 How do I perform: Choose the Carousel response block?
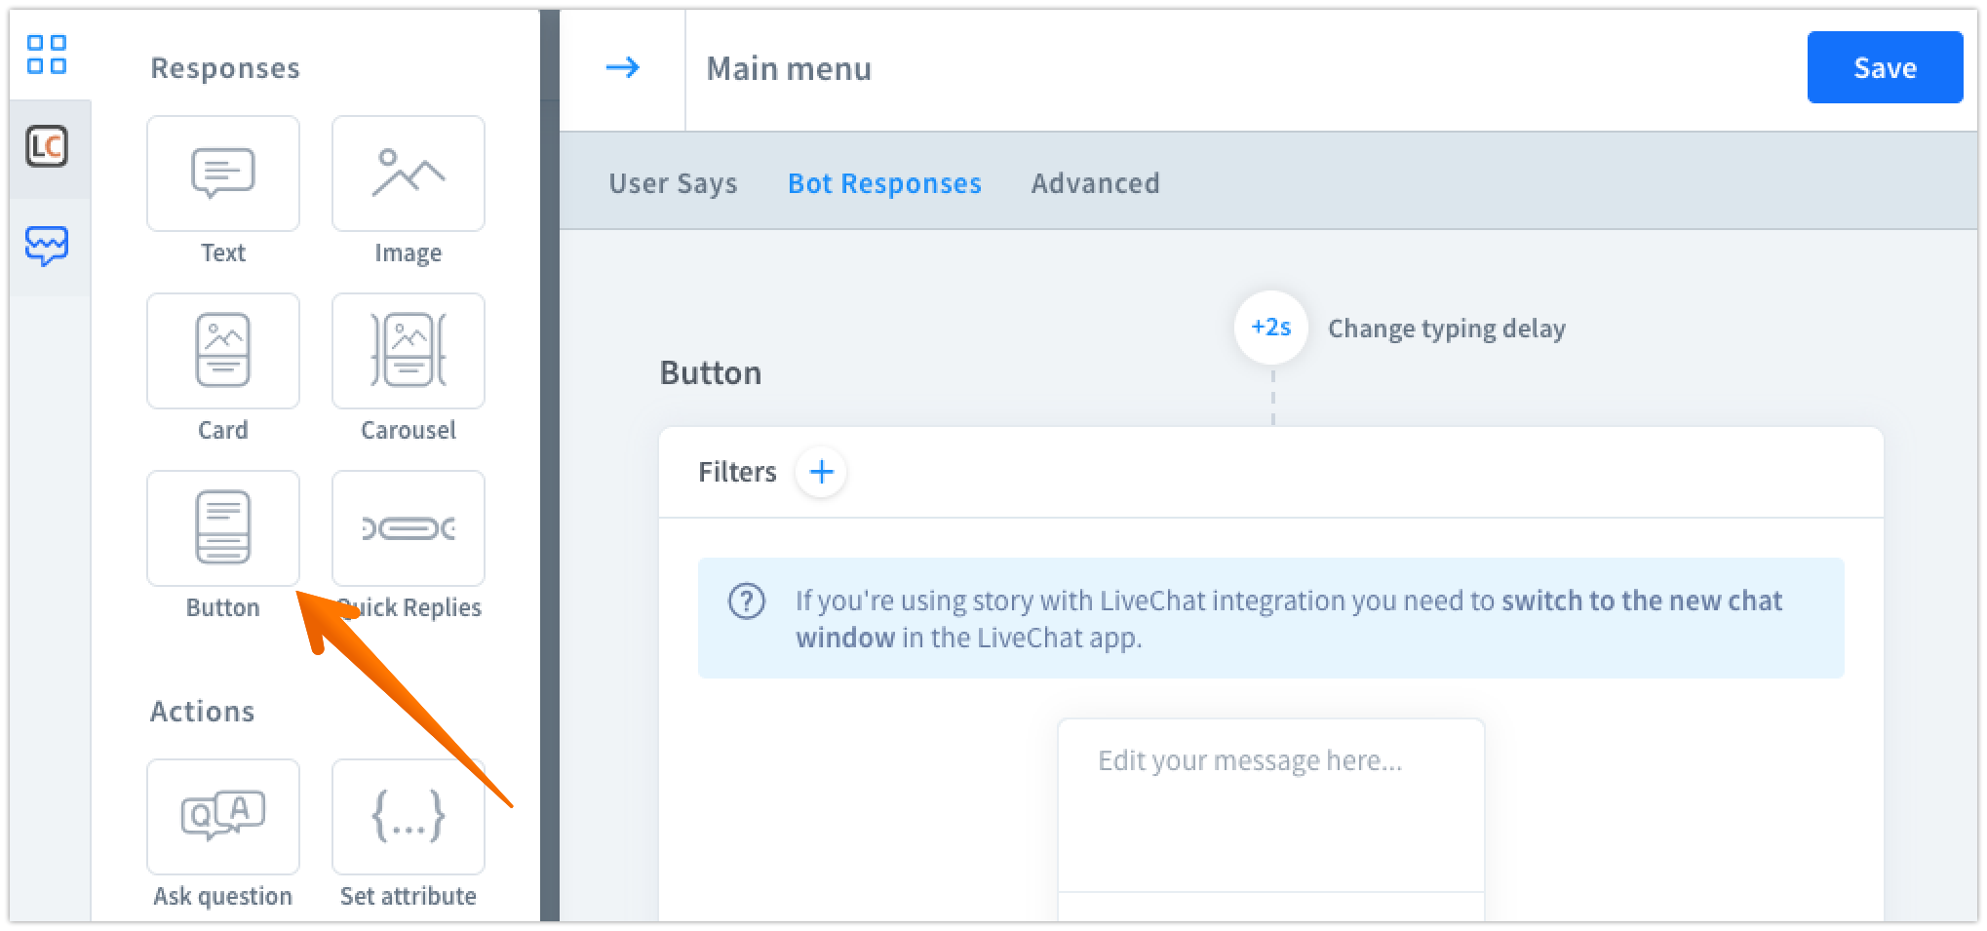point(408,351)
